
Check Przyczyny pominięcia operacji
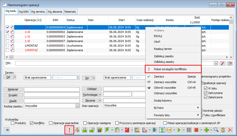(x=117, y=123)
